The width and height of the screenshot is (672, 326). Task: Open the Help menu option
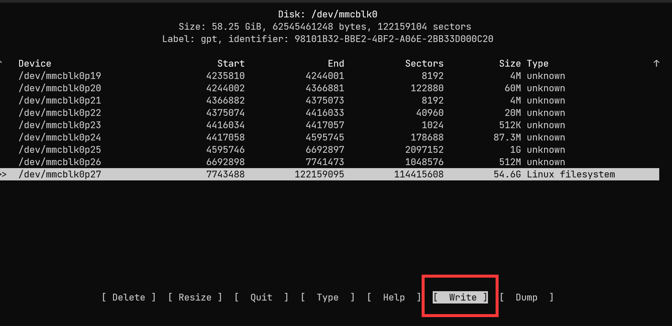pyautogui.click(x=394, y=297)
